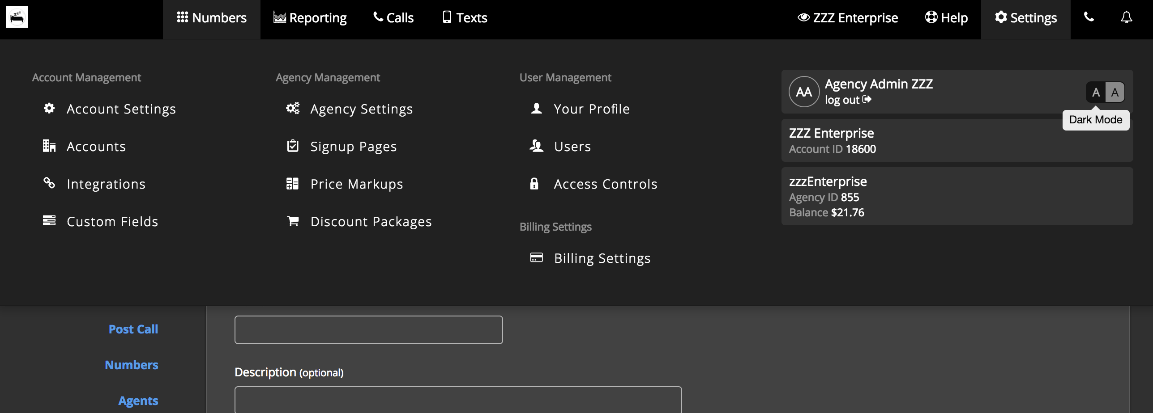
Task: Open the Numbers dropdown in top navigation
Action: [x=212, y=18]
